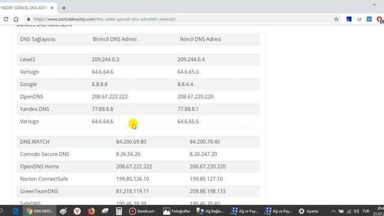Select Norton ConnectSafe name
This screenshot has height=216, width=384.
point(44,179)
